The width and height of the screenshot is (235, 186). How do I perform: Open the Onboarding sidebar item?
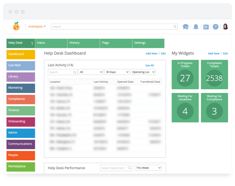point(21,122)
